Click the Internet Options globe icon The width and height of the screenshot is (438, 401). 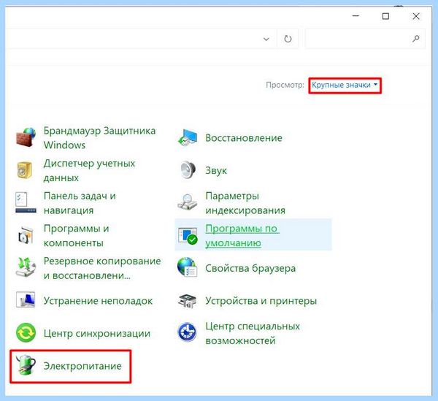click(188, 268)
